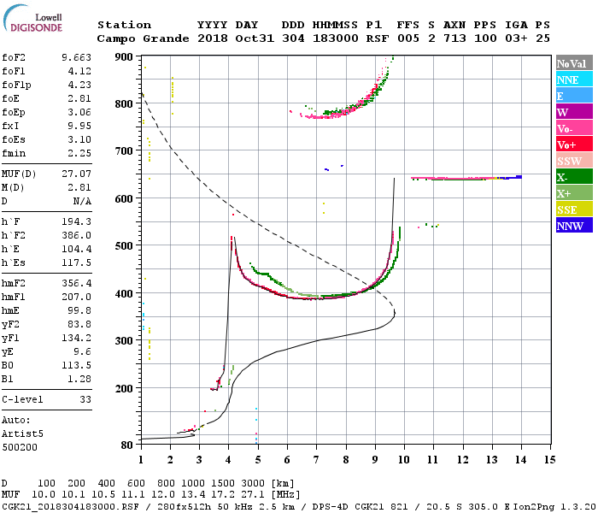Click the Lowell Digisonde logo
The width and height of the screenshot is (598, 513).
click(32, 19)
